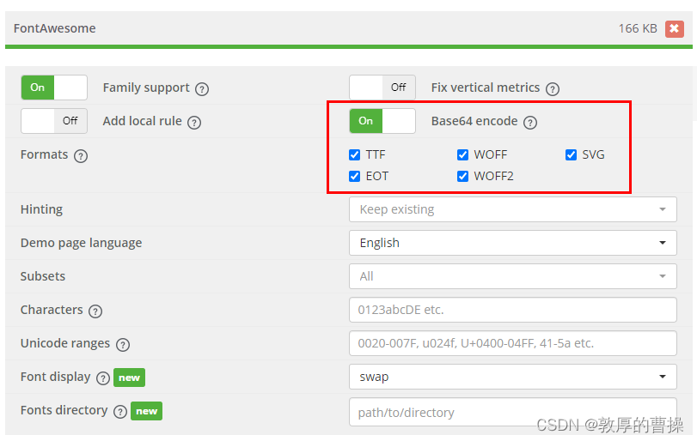Remove the FontAwesome font with red X
This screenshot has width=697, height=441.
click(x=674, y=29)
